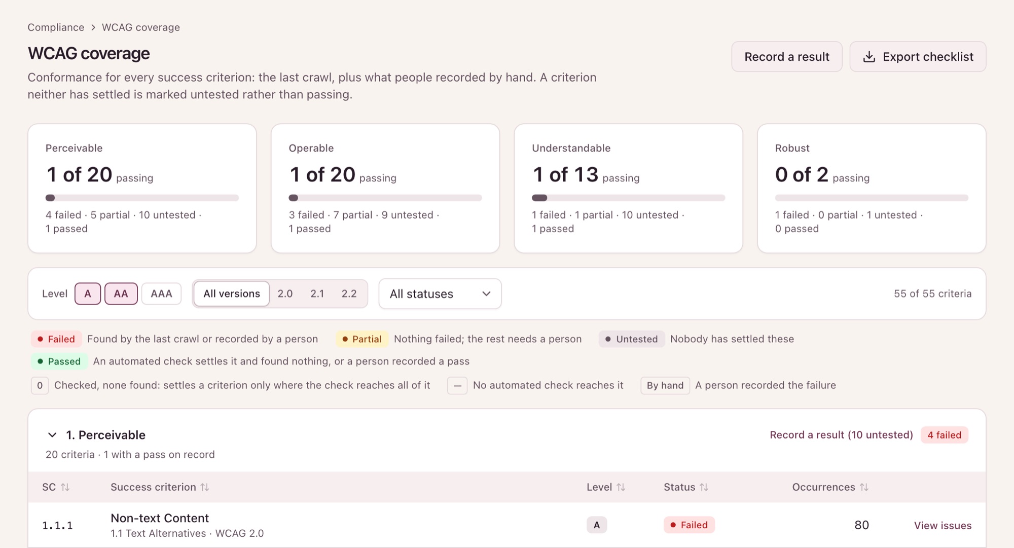1014x548 pixels.
Task: Sort by Success criterion arrows icon
Action: (205, 487)
